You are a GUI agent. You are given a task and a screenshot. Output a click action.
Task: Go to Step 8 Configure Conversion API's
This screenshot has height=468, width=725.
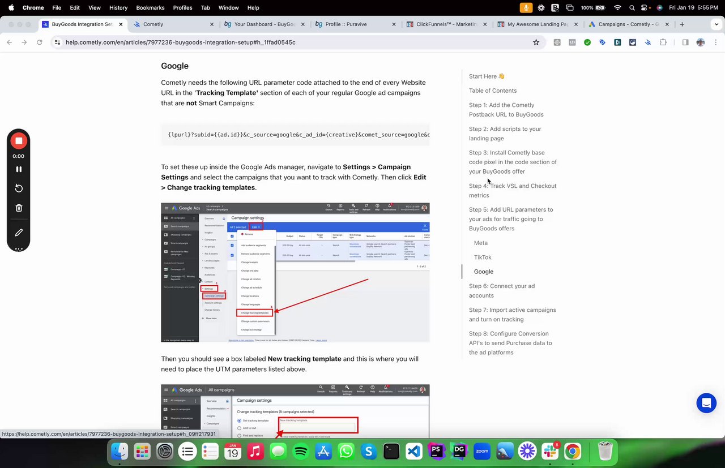[x=510, y=343]
